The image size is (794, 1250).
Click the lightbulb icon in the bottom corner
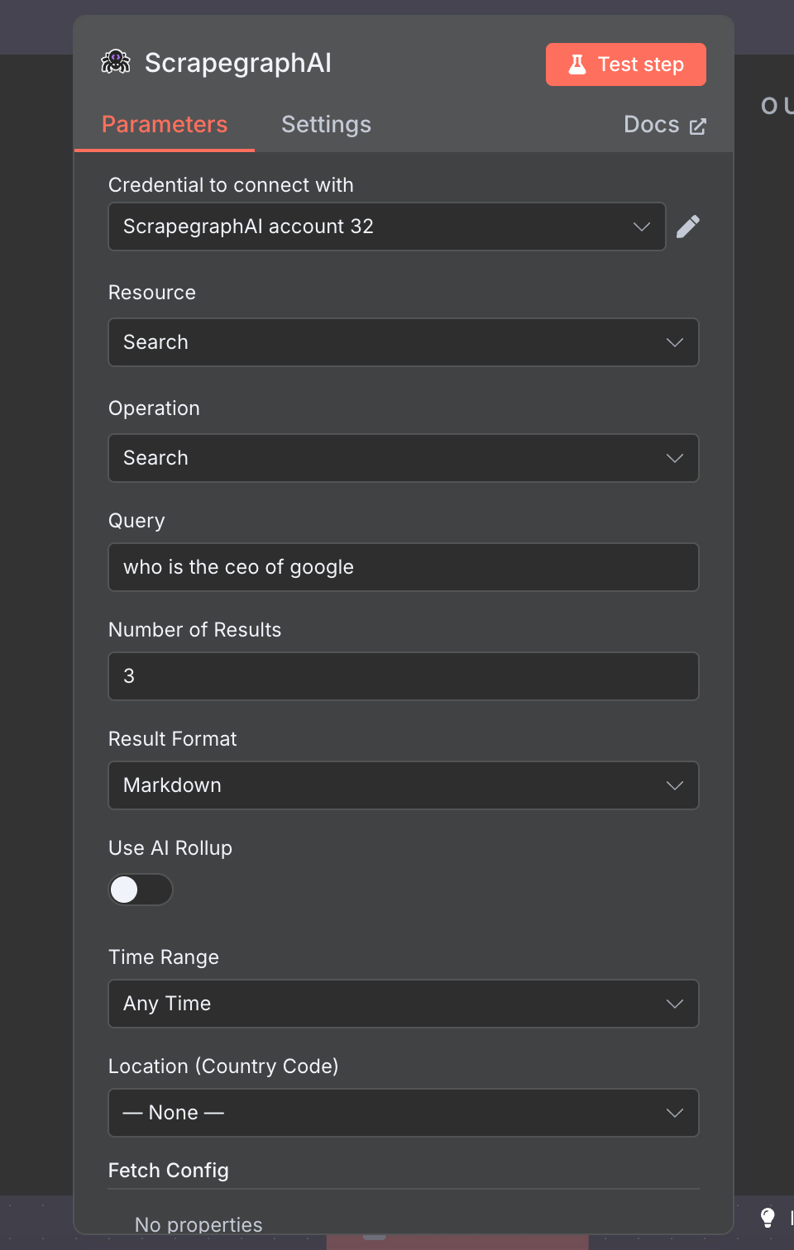coord(768,1216)
